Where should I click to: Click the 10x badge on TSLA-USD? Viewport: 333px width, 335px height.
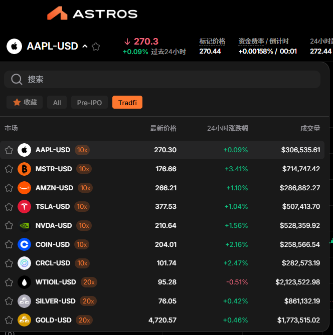(x=82, y=207)
